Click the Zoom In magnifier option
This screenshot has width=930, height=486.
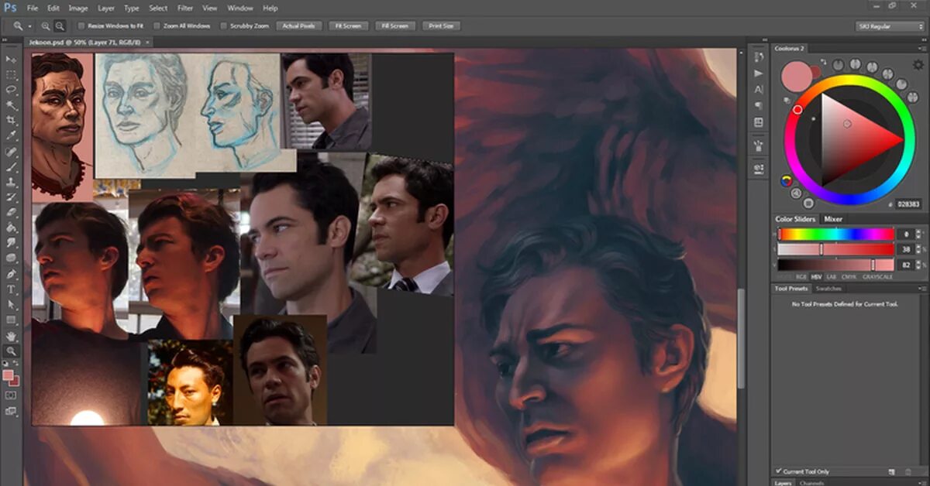click(46, 26)
